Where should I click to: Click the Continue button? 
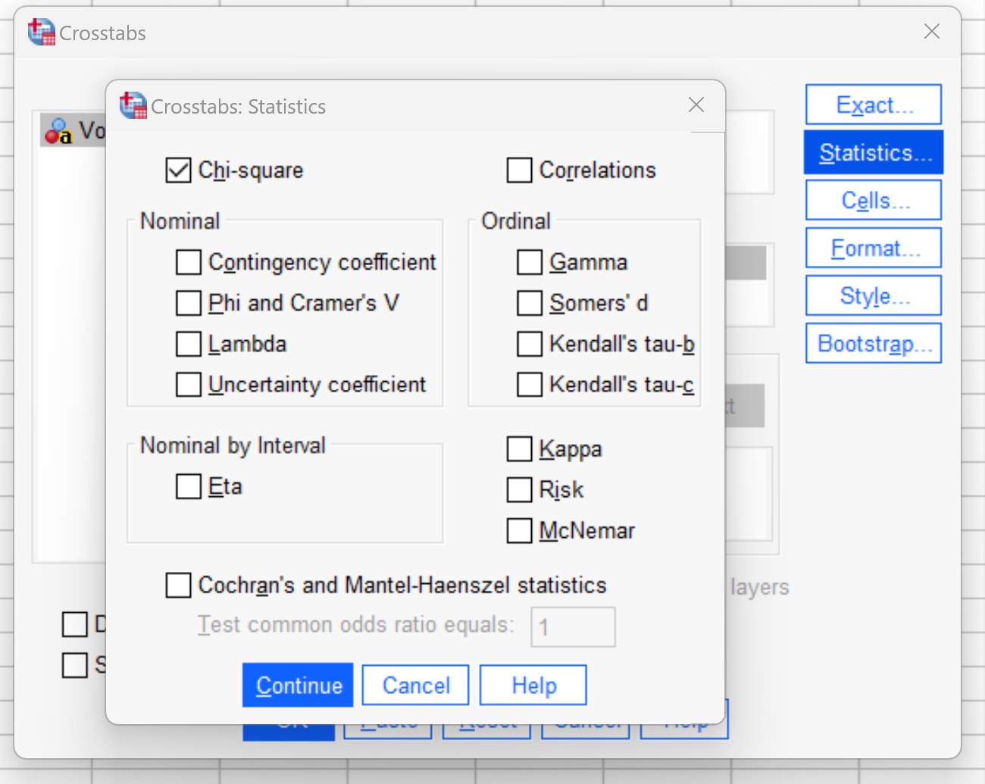point(298,685)
